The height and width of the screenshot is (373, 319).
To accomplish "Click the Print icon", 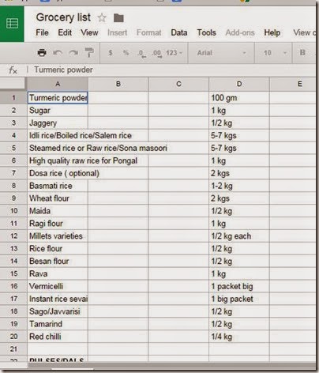I will pyautogui.click(x=42, y=53).
